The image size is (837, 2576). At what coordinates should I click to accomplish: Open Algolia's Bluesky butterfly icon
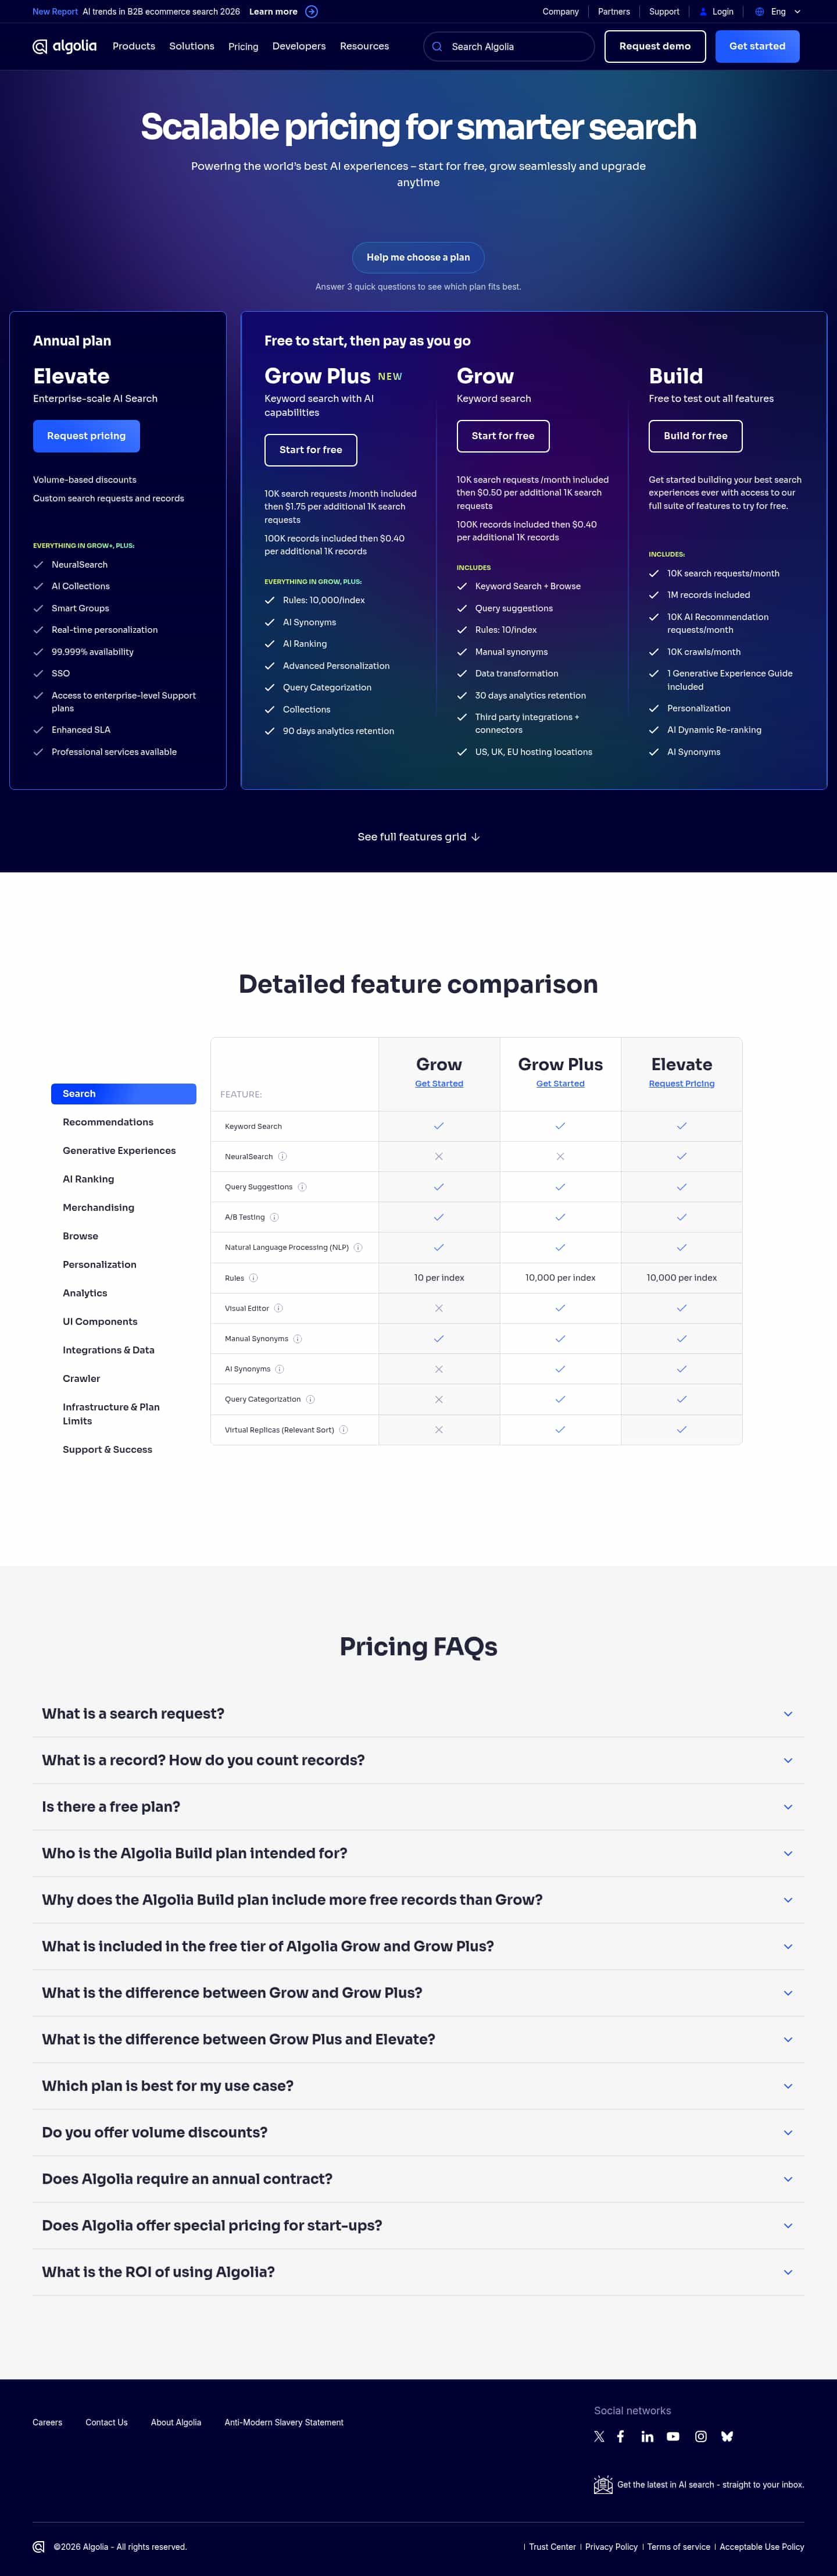click(727, 2436)
